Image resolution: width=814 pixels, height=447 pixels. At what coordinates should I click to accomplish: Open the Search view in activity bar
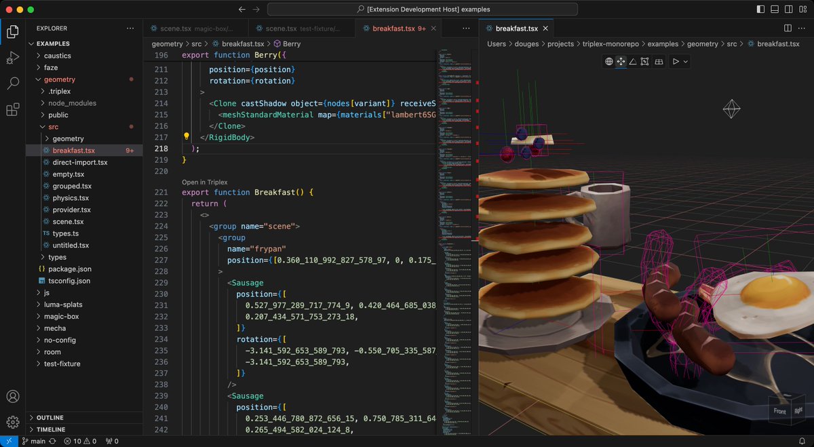click(12, 83)
